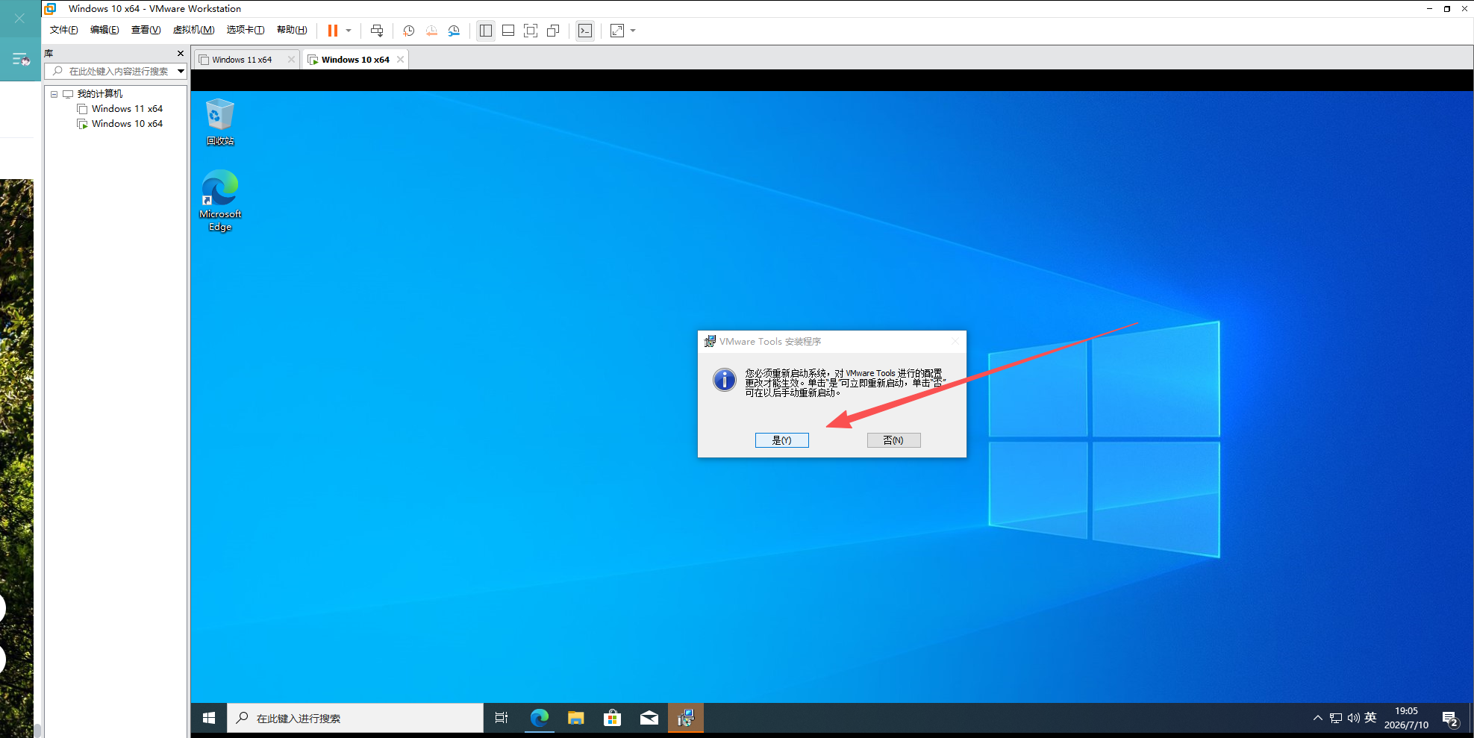
Task: Open the 虚拟机(M) menu
Action: (x=194, y=30)
